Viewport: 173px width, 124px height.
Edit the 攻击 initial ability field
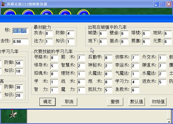pyautogui.click(x=49, y=33)
